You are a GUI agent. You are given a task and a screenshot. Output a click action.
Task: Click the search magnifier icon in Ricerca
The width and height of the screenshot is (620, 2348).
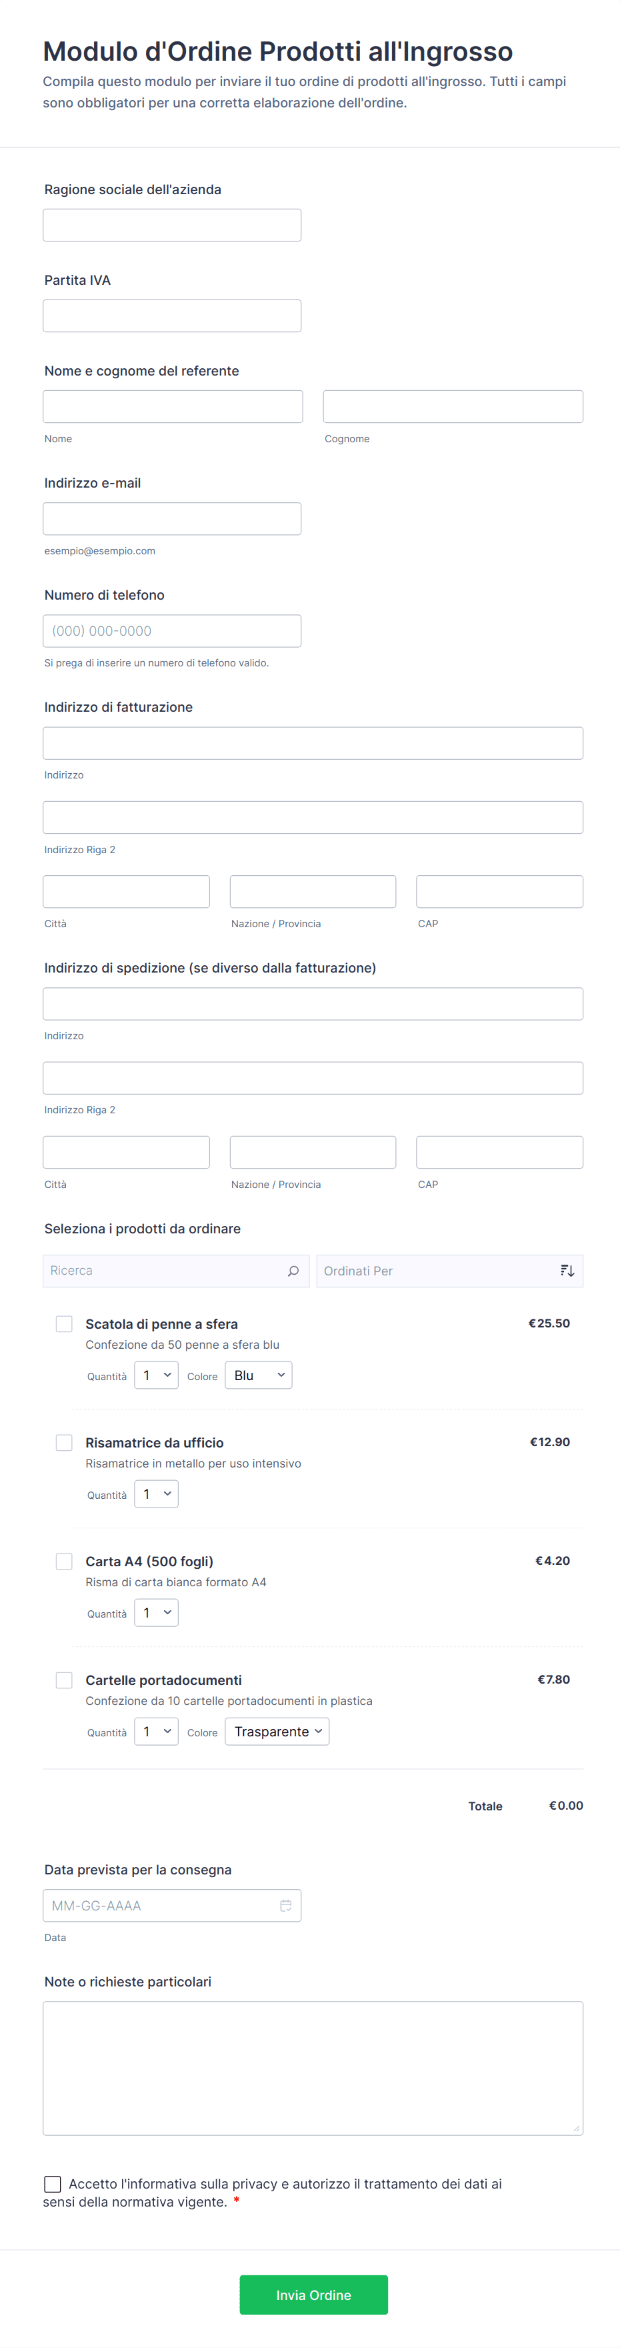coord(293,1271)
